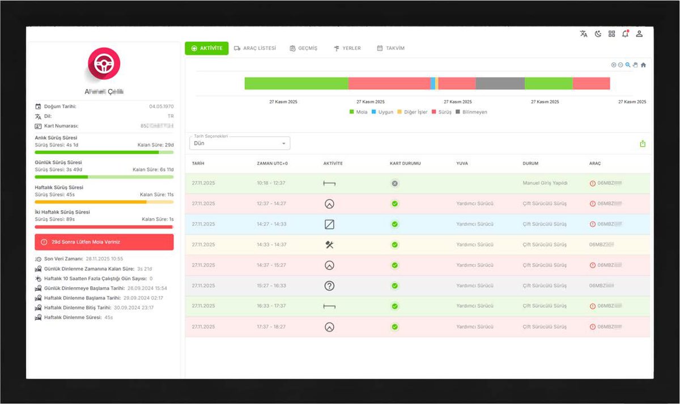Click the red '29d Sonra Lütfen Mola Veriniz' alert
This screenshot has width=680, height=404.
pos(104,242)
